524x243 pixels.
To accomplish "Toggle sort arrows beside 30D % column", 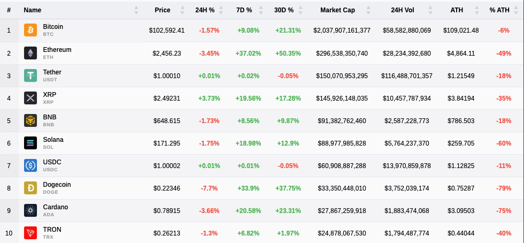I will tap(300, 10).
